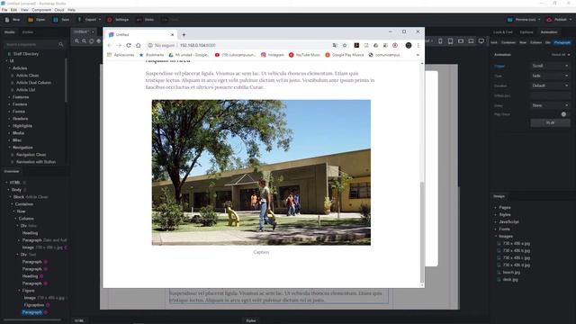The width and height of the screenshot is (576, 324).
Task: Open the Edit menu
Action: point(13,10)
